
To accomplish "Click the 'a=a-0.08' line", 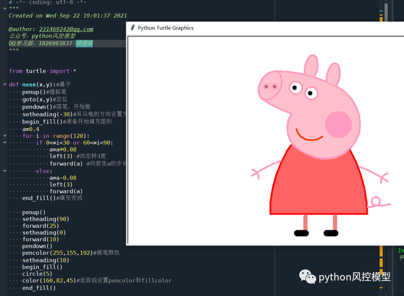I will [63, 178].
